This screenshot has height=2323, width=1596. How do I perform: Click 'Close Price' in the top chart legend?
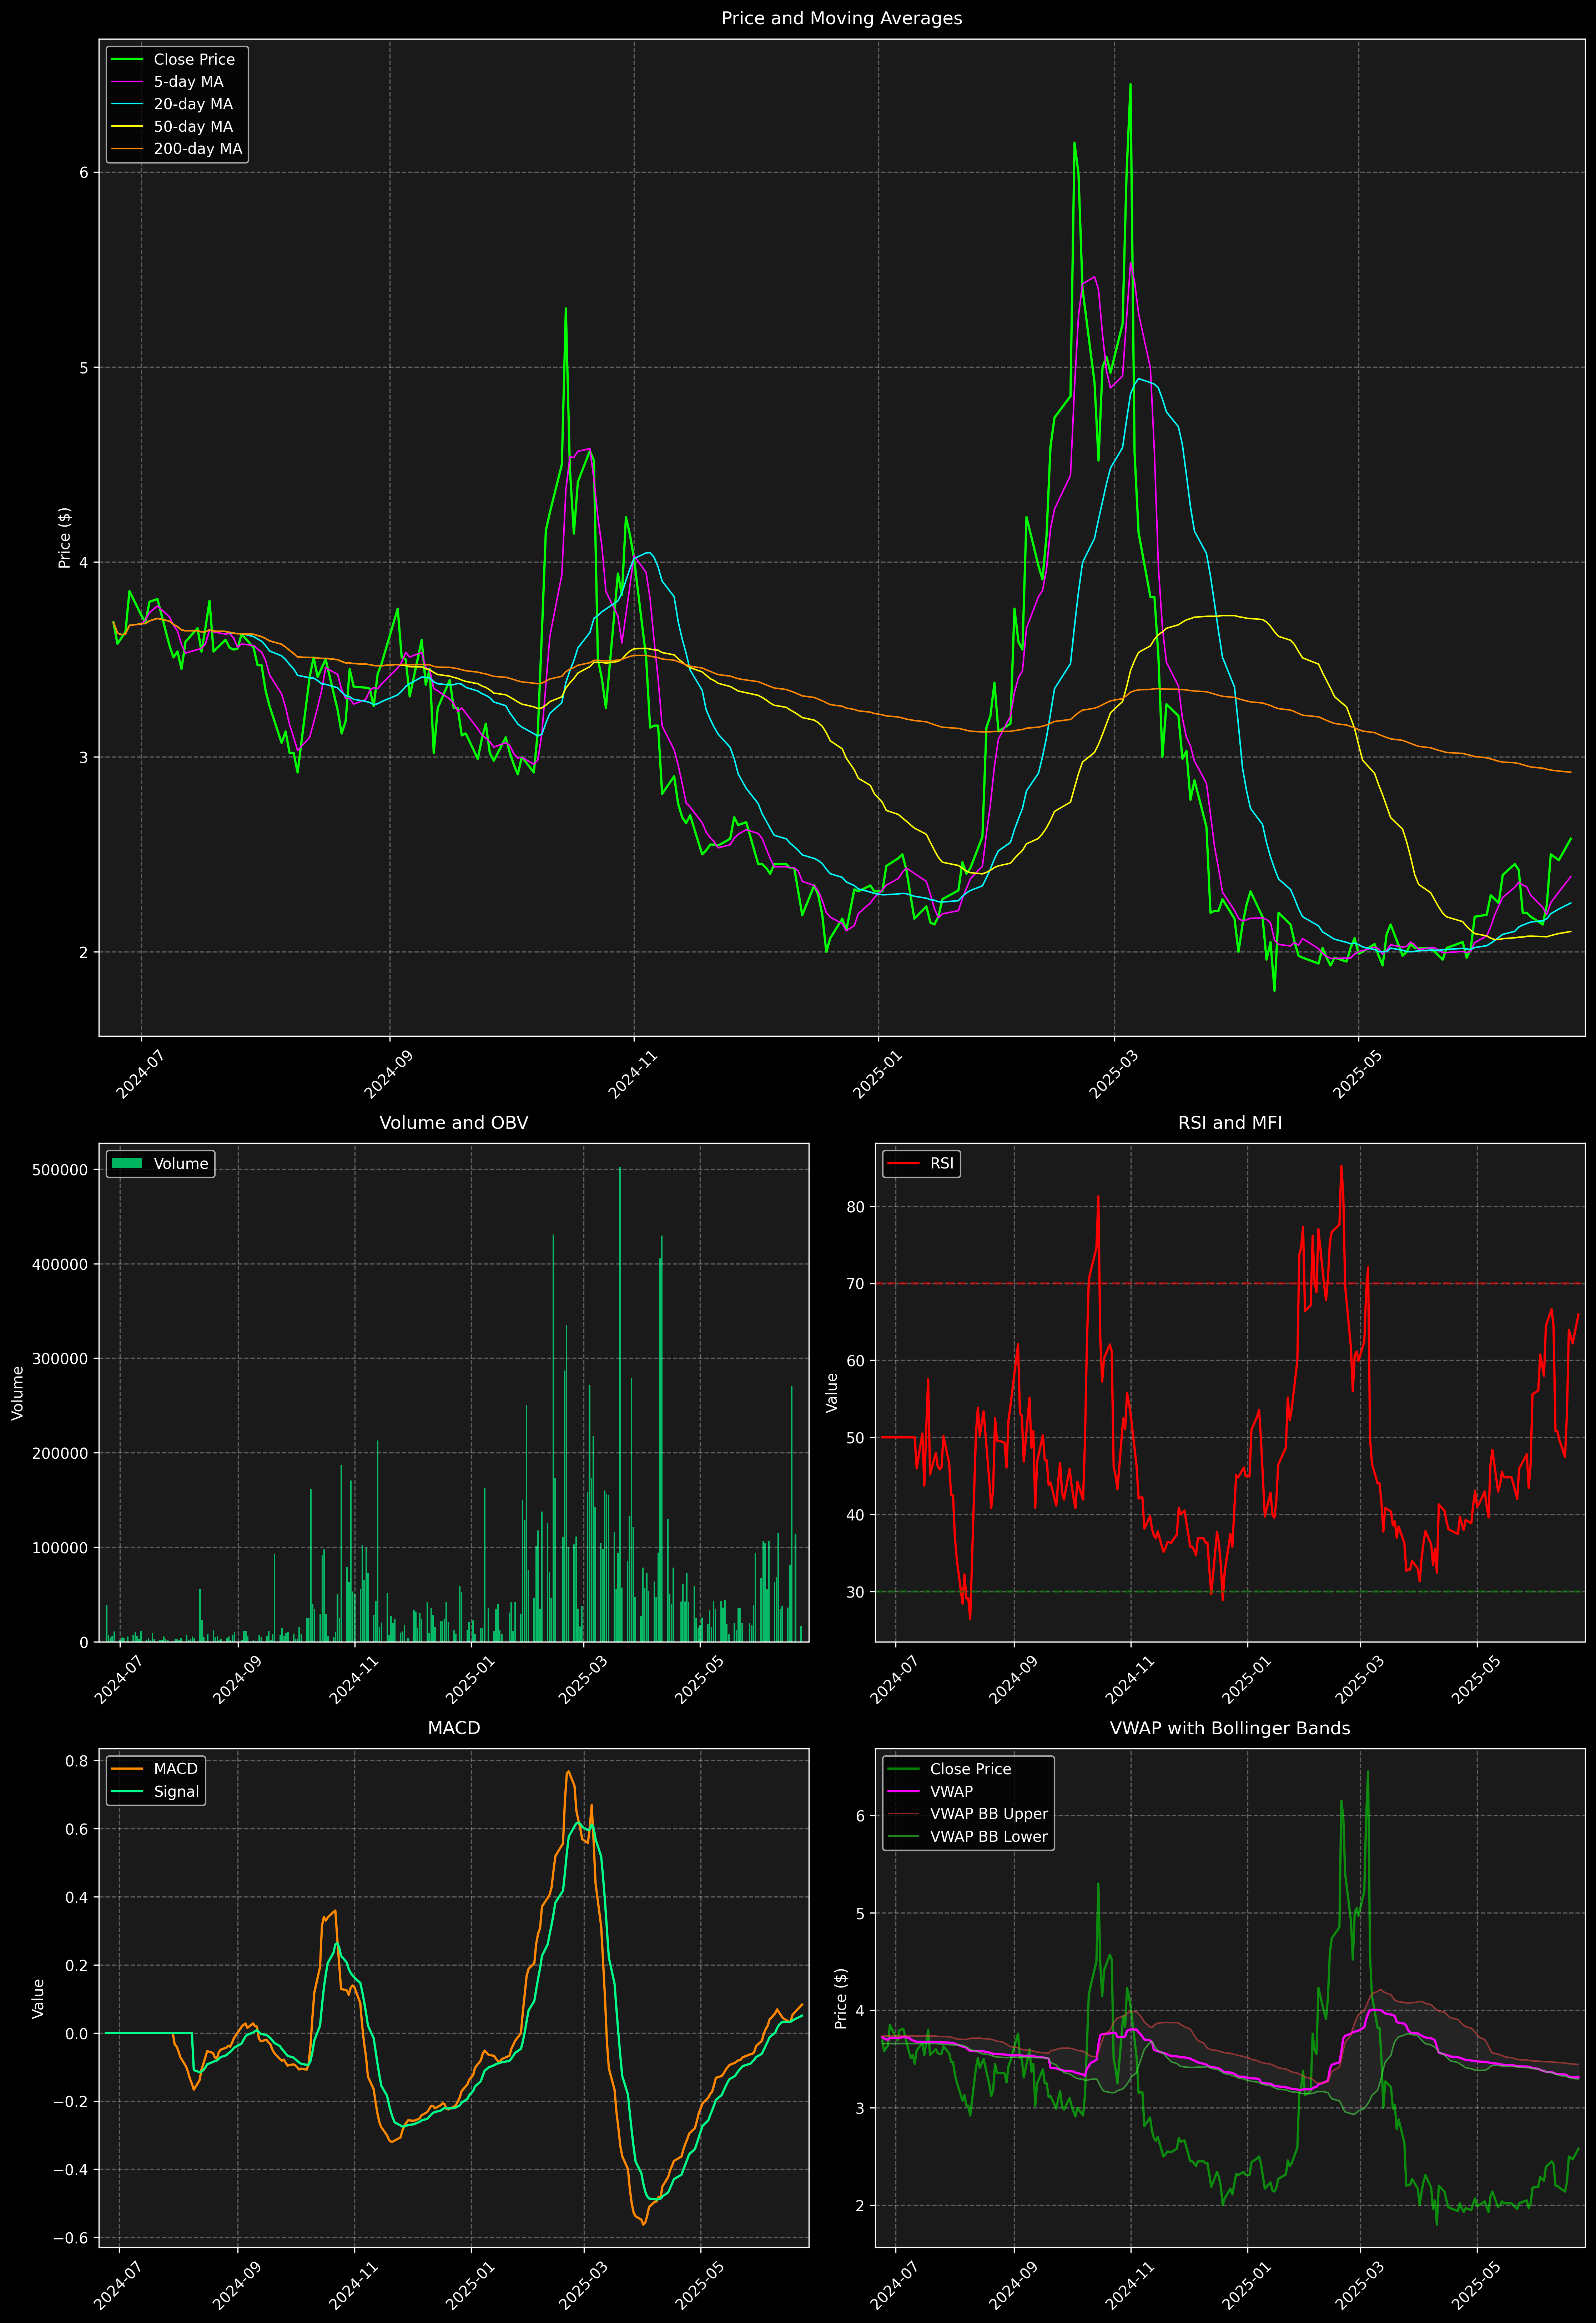(194, 60)
